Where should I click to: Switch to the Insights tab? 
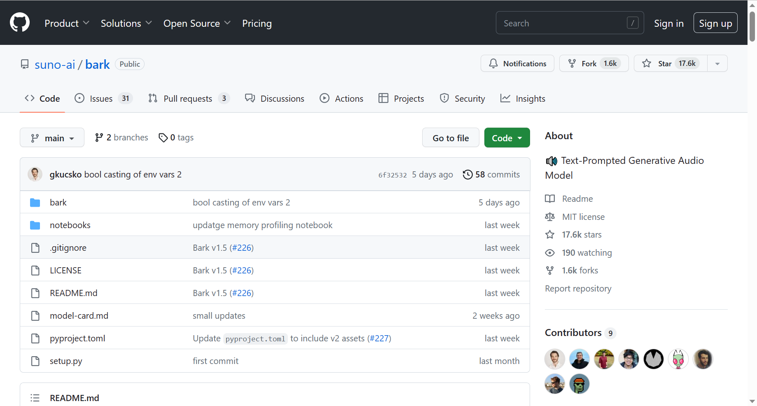523,98
